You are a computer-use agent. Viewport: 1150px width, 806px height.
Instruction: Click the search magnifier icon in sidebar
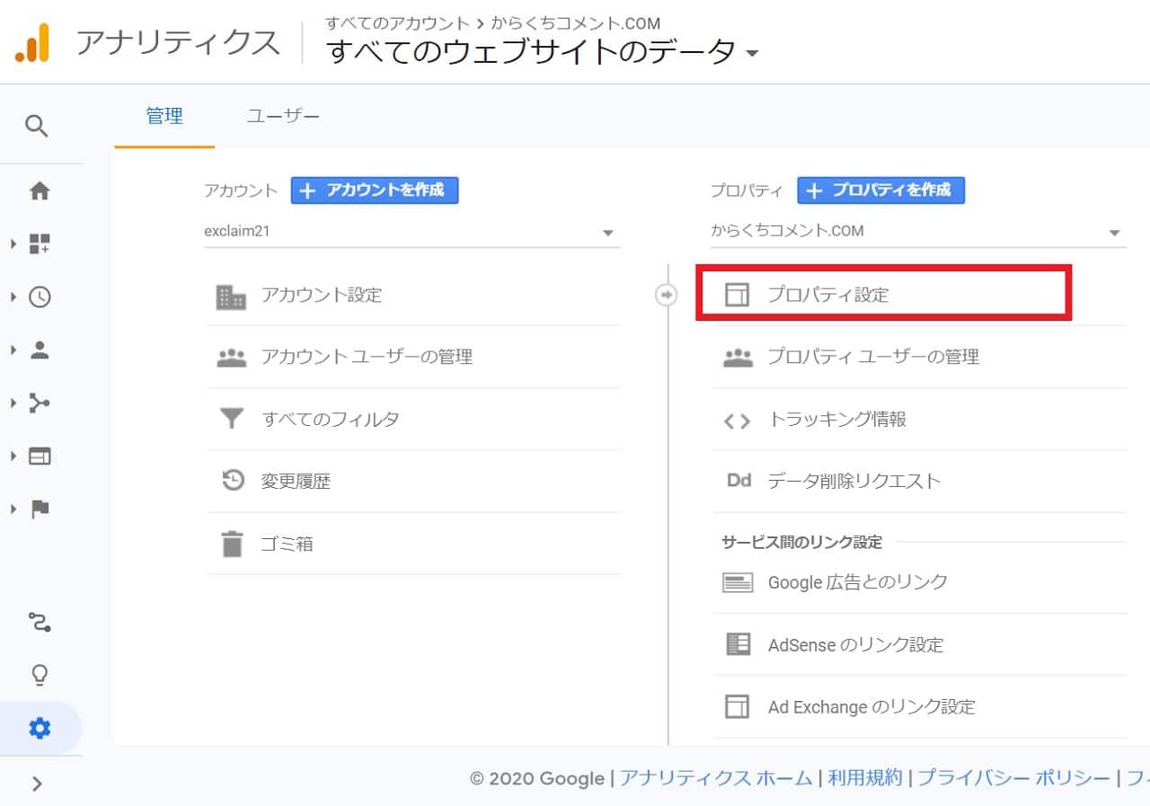coord(37,125)
